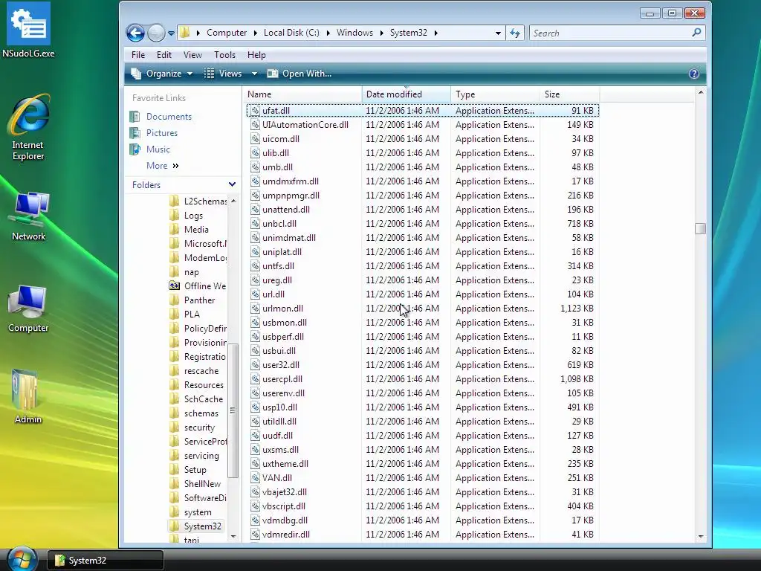The height and width of the screenshot is (571, 761).
Task: Sort by Size column header
Action: [x=570, y=94]
